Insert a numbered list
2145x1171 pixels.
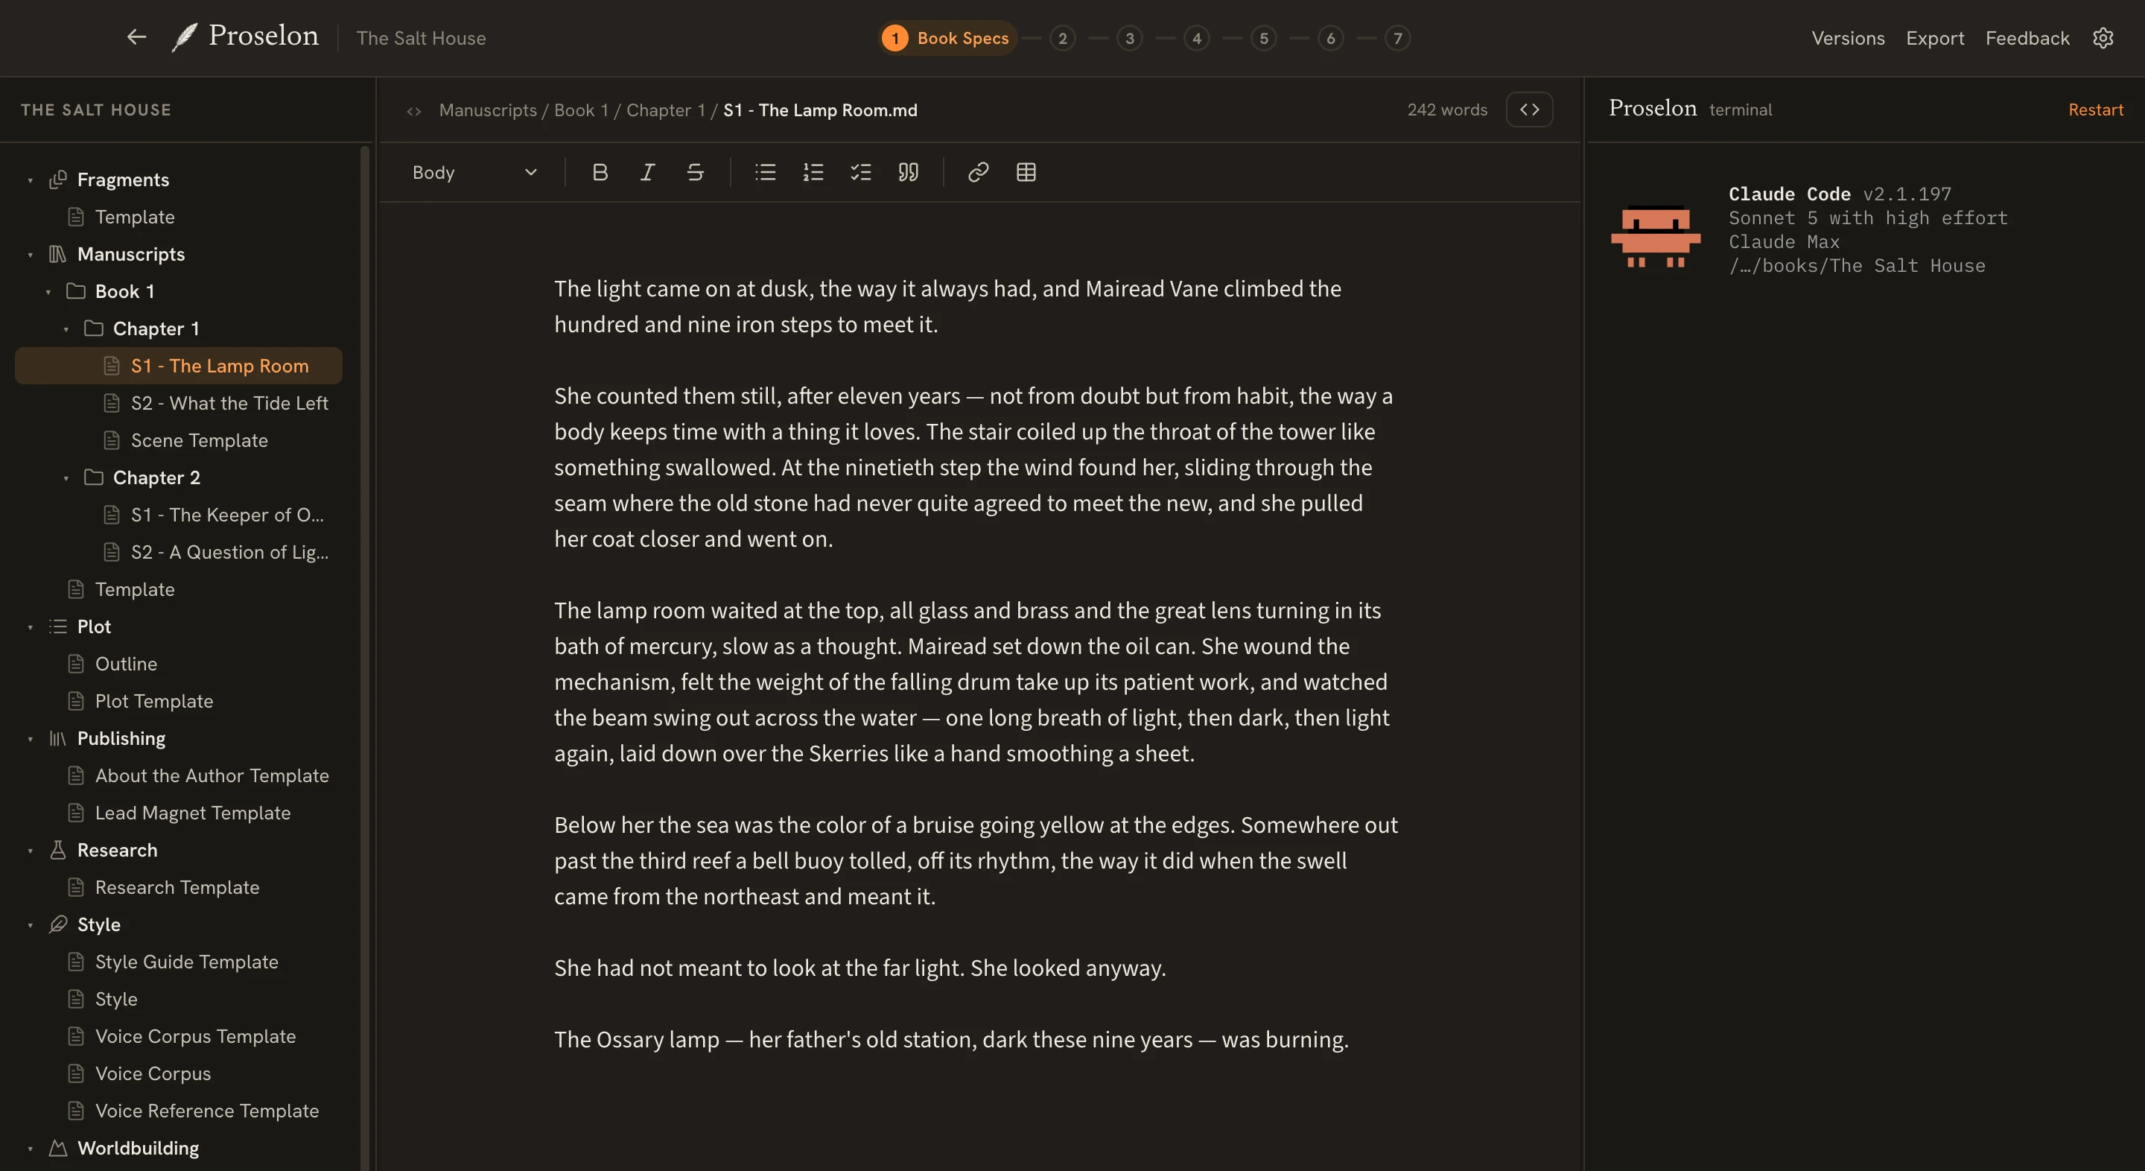813,172
